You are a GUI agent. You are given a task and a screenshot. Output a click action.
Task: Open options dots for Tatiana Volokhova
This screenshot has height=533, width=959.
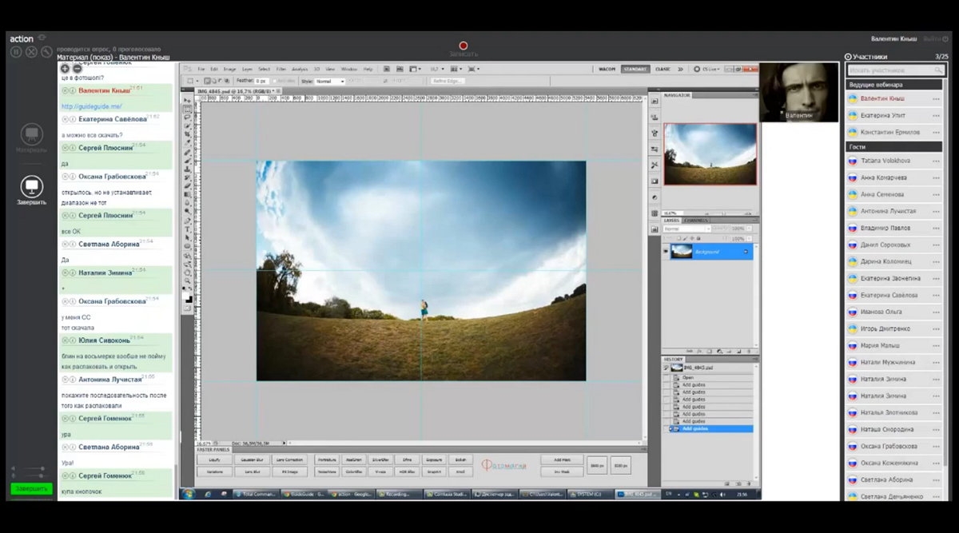click(936, 161)
